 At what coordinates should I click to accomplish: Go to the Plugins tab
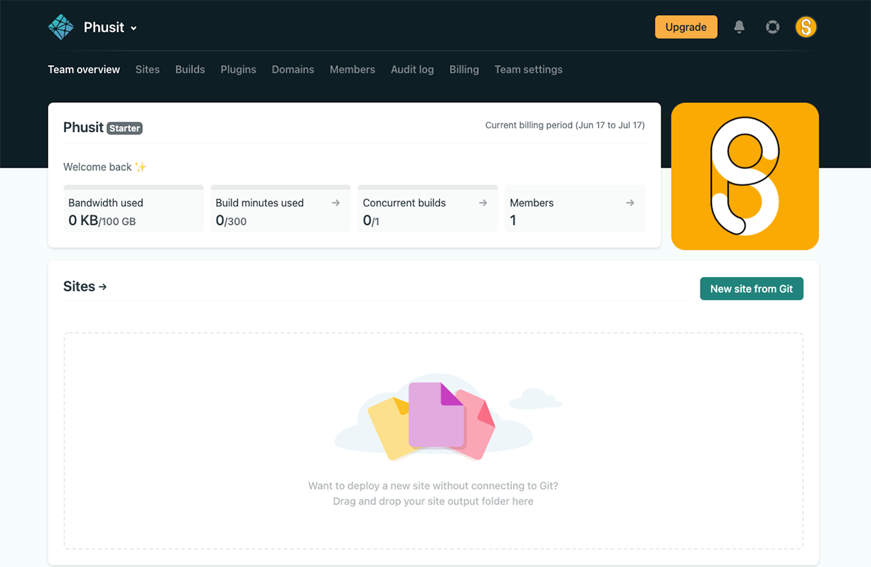[238, 70]
